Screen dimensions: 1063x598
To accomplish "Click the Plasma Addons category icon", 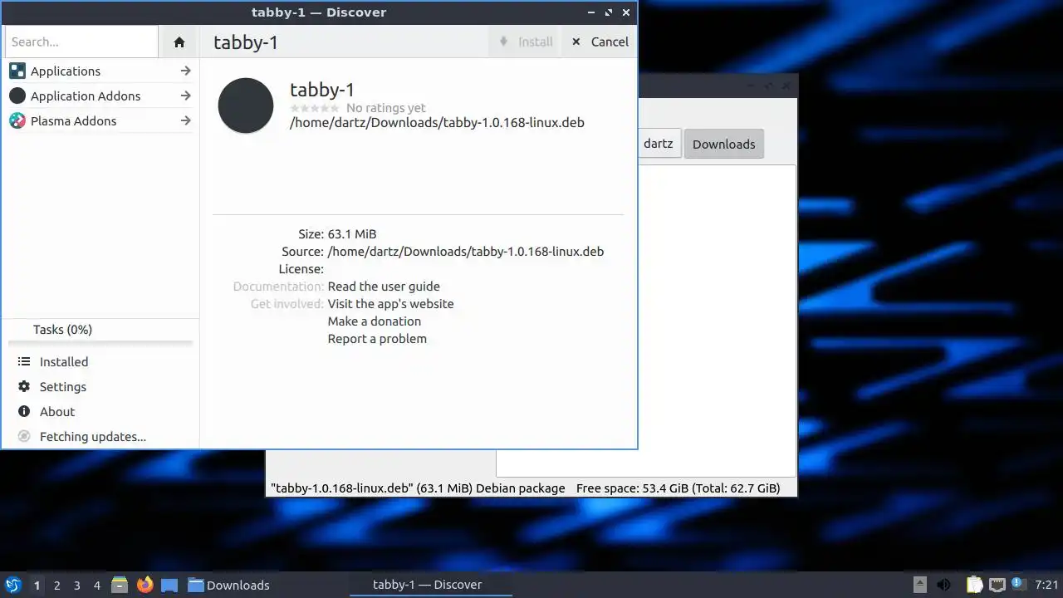I will pyautogui.click(x=17, y=120).
